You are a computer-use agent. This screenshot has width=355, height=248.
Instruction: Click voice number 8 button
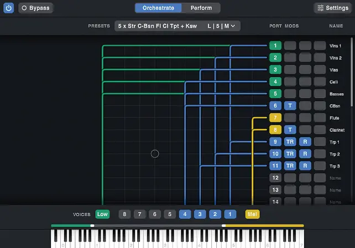tap(125, 214)
